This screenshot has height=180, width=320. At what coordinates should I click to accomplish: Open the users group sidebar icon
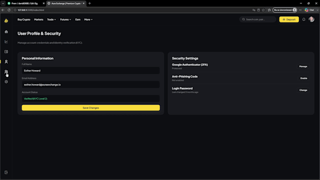click(6, 71)
